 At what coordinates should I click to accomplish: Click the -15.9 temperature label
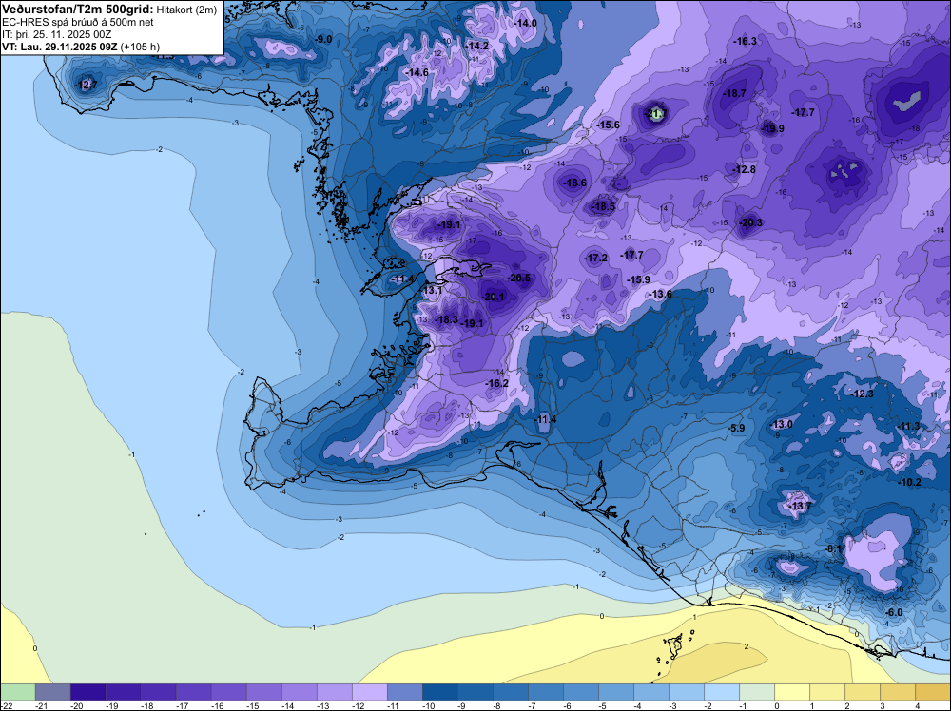(x=638, y=279)
